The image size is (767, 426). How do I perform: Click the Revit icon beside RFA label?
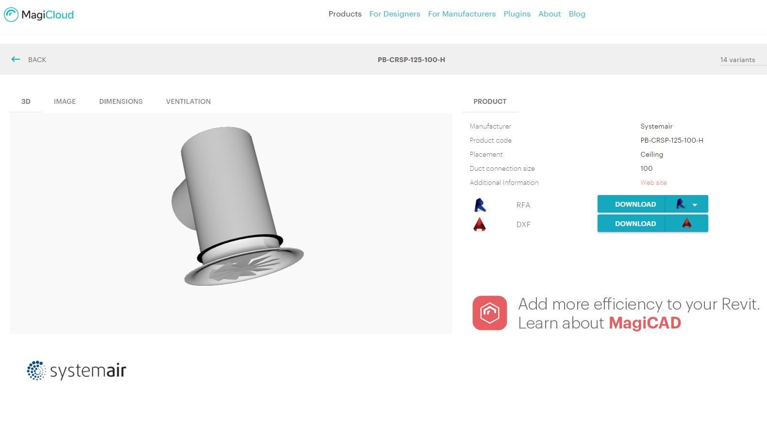click(480, 205)
